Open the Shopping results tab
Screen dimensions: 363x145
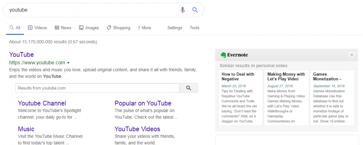click(119, 28)
